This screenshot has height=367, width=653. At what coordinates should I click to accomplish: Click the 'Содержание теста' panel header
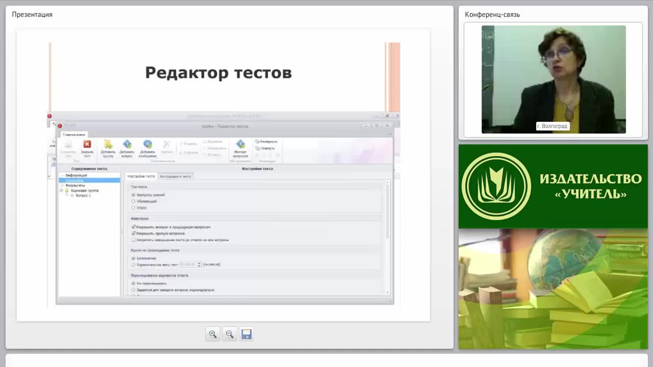(89, 168)
